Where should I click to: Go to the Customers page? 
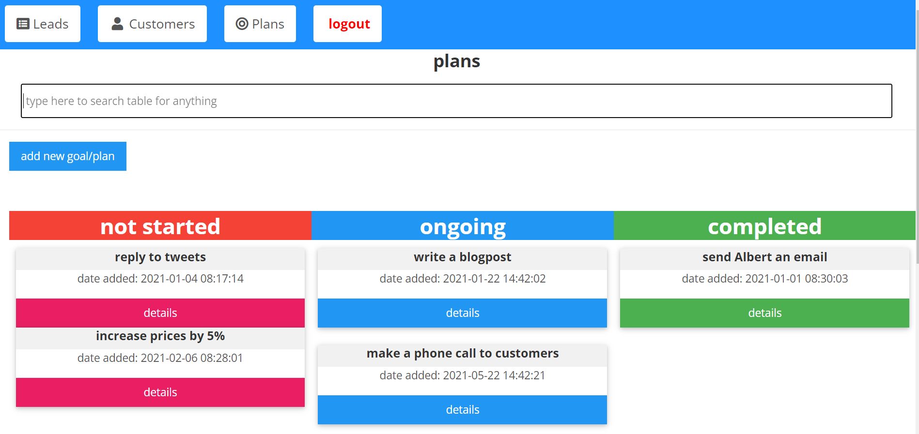[152, 24]
